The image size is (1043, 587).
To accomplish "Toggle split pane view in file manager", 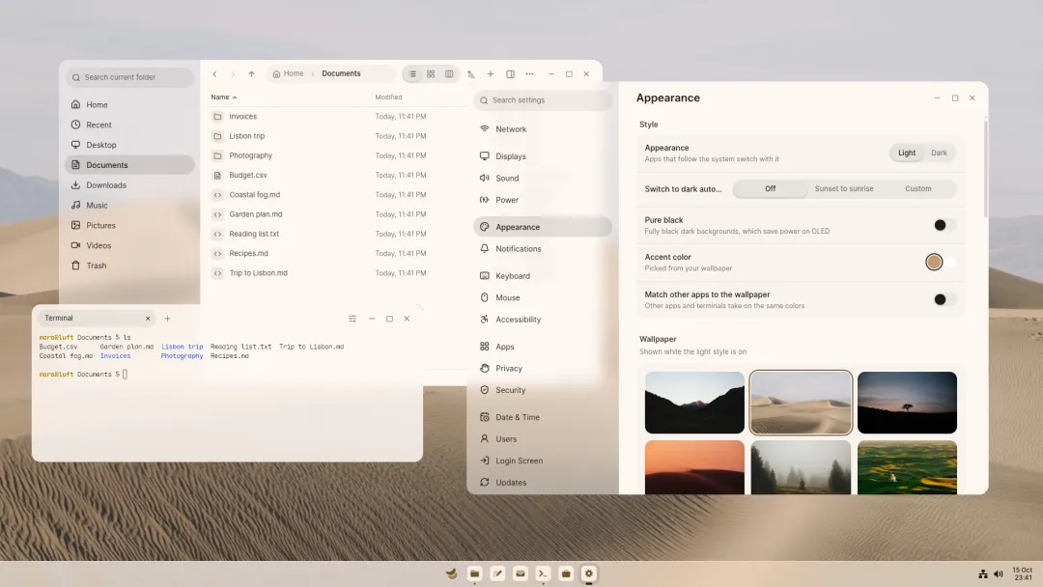I will [x=510, y=73].
